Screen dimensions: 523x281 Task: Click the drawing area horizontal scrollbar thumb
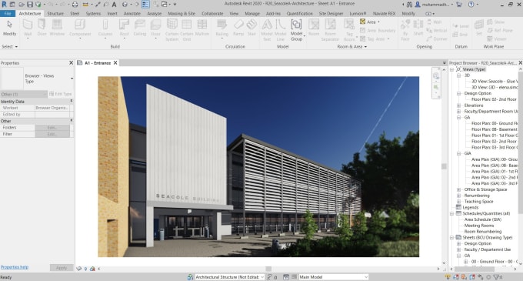(x=268, y=269)
